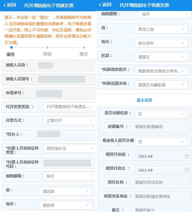192x213 pixels.
Task: Open the 居民身份证 ID type dropdown
Action: (69, 148)
